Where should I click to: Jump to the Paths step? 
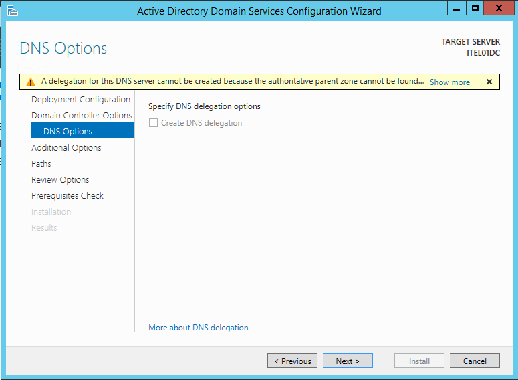pos(41,163)
